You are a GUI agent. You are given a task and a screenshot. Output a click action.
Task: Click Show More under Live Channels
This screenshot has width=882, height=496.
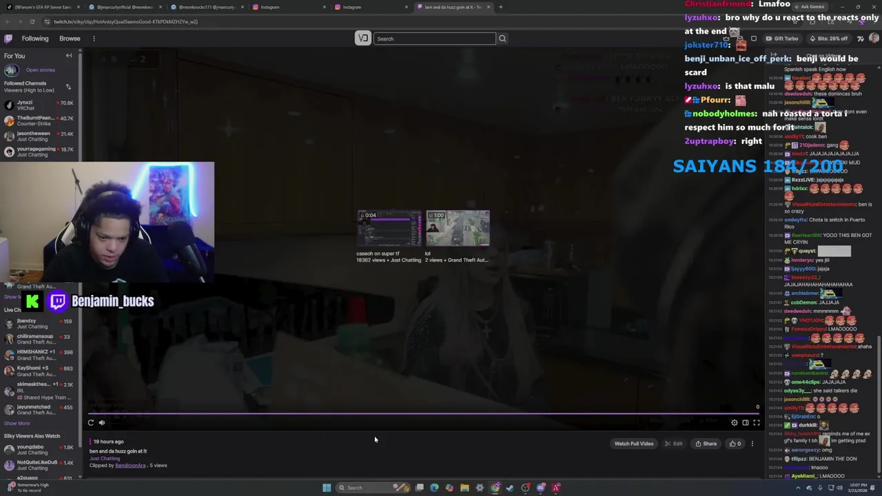coord(17,424)
